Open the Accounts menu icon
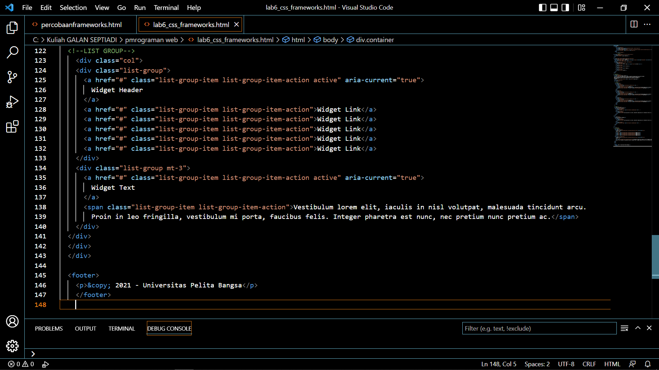The height and width of the screenshot is (370, 659). pos(12,321)
